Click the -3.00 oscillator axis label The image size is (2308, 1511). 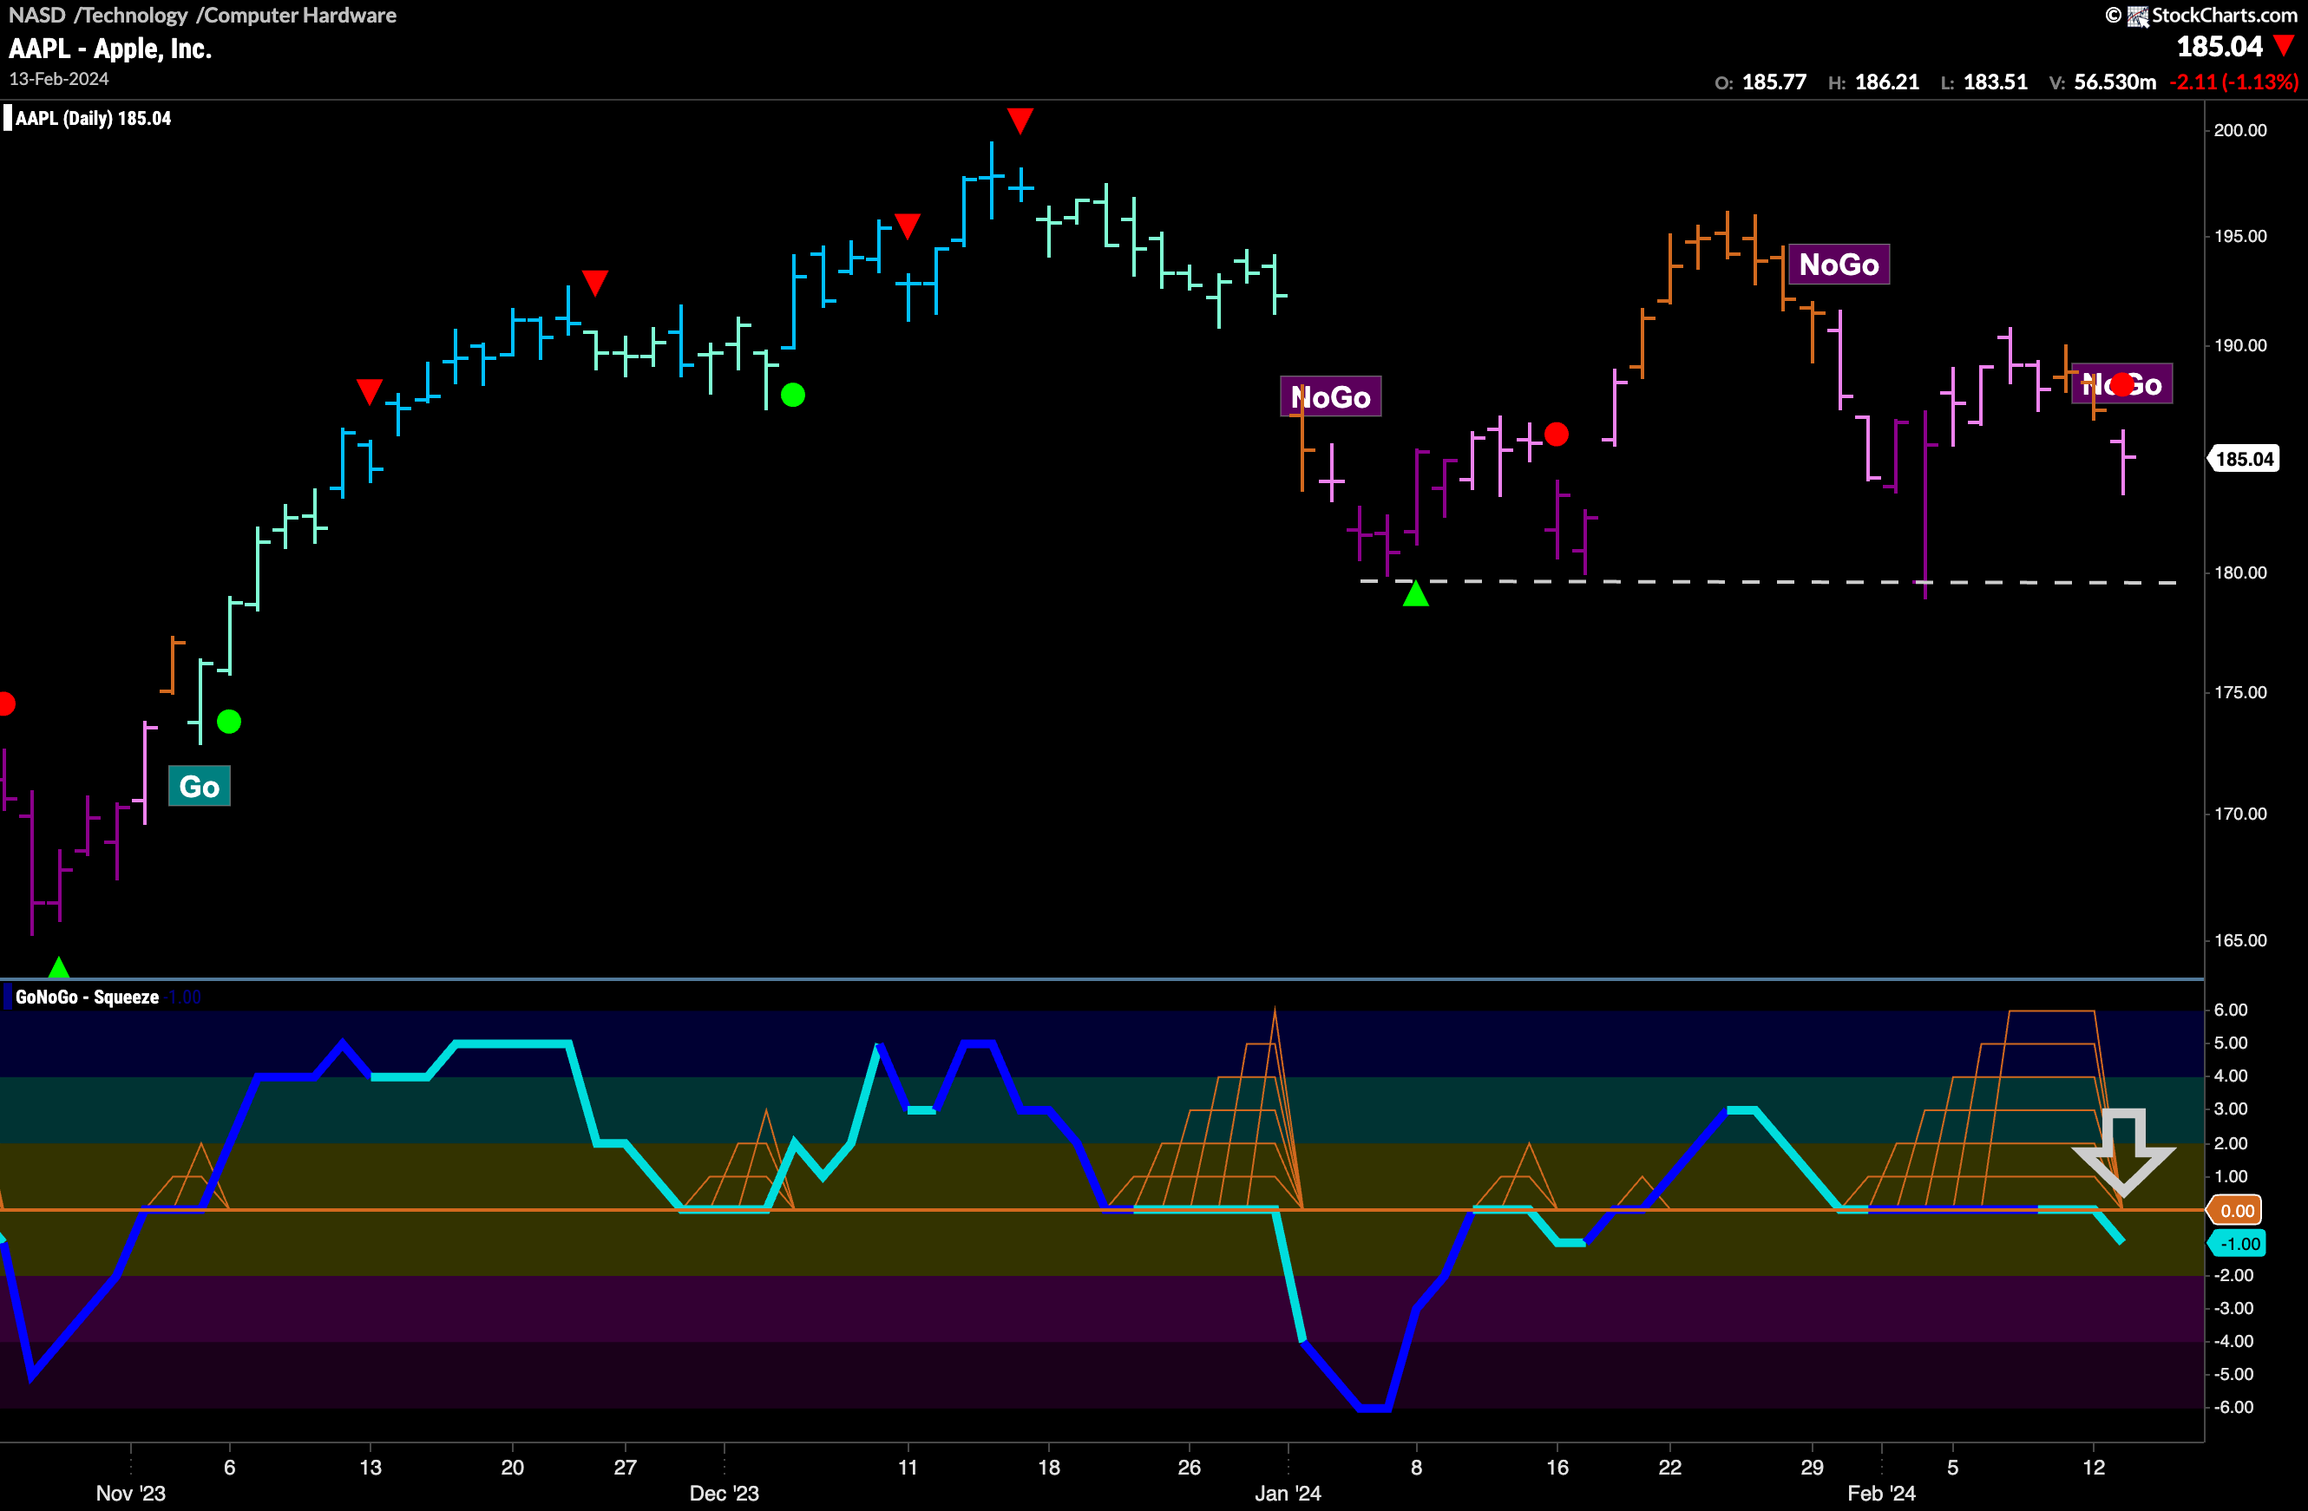click(x=2233, y=1307)
